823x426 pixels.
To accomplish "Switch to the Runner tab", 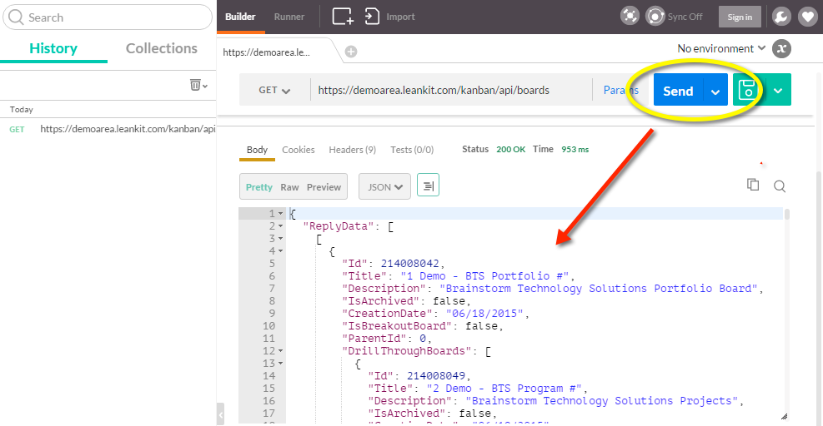I will [289, 17].
